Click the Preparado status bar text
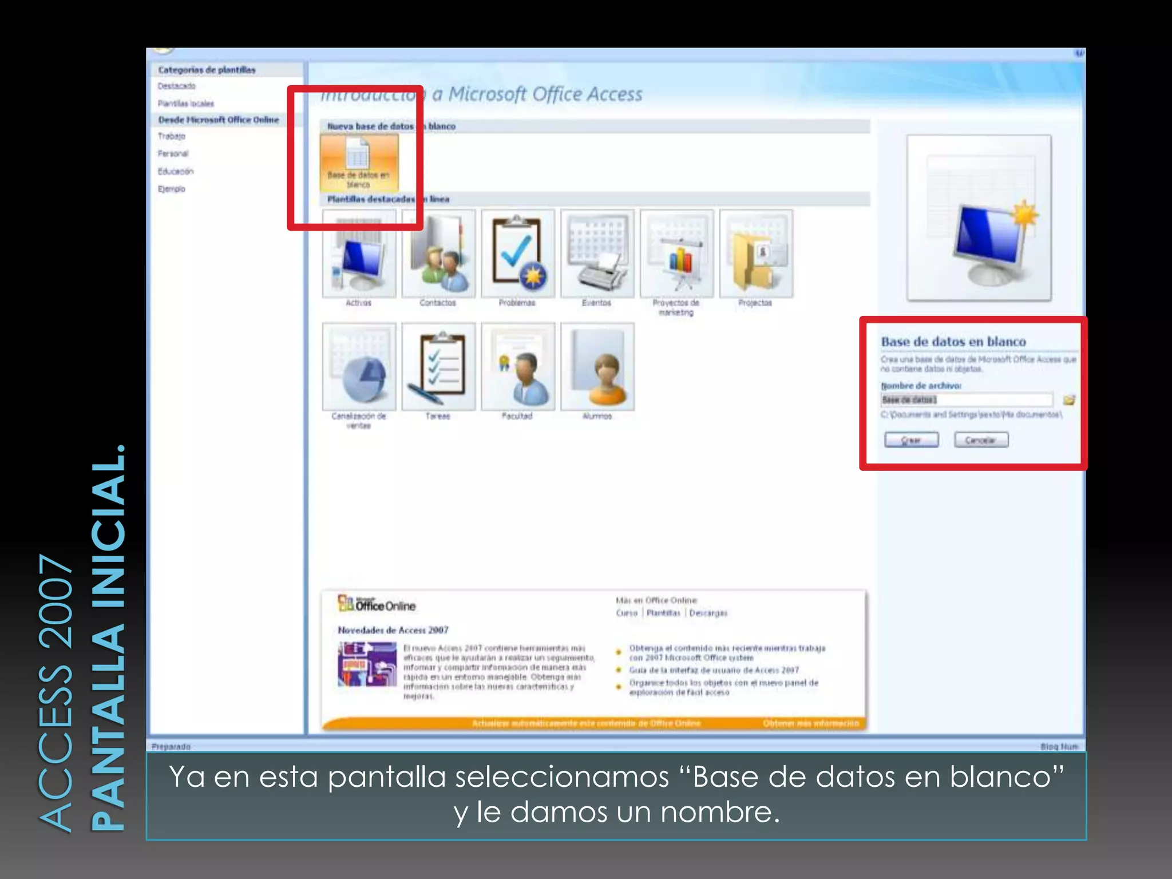This screenshot has height=879, width=1172. tap(171, 747)
